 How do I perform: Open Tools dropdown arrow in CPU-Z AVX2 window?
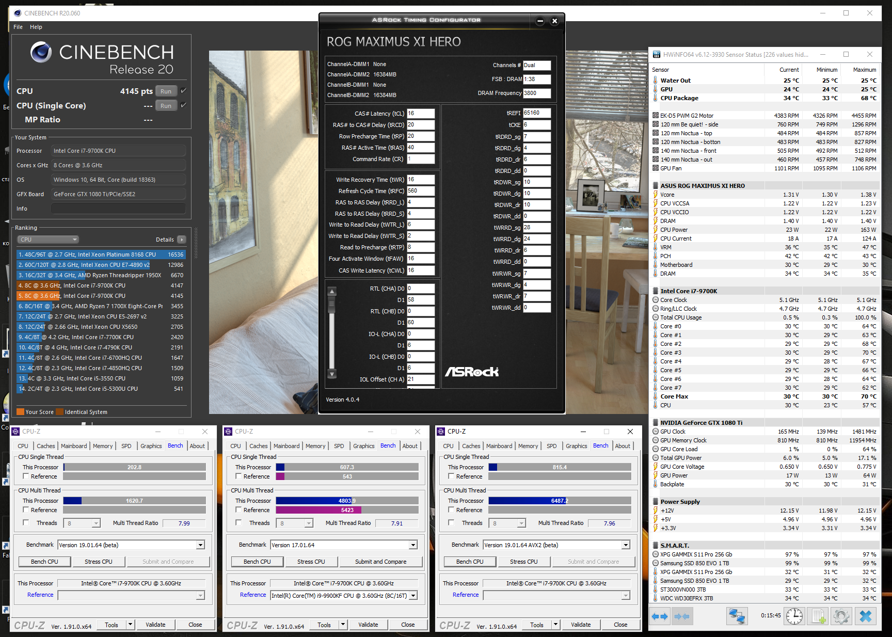(556, 625)
